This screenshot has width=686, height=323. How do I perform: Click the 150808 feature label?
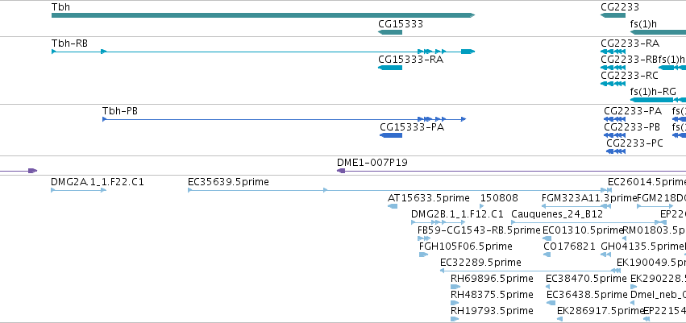498,197
